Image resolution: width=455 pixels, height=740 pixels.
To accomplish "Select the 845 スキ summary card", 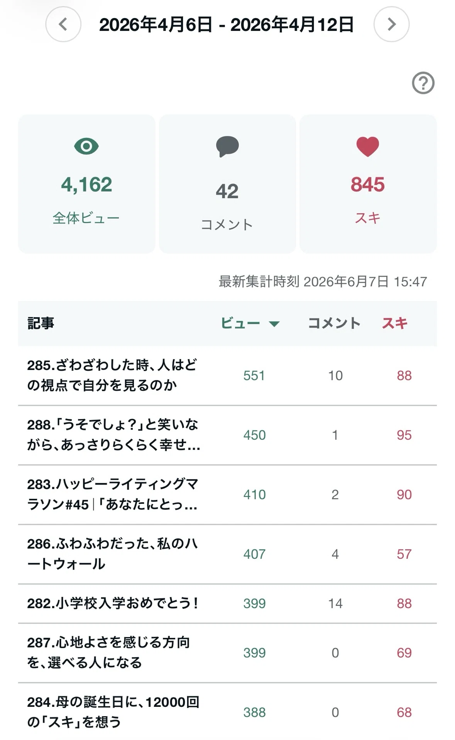I will (x=368, y=184).
